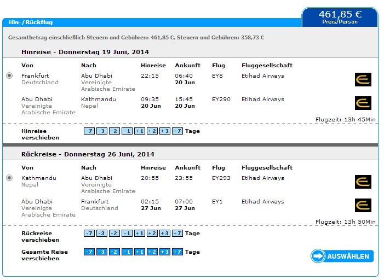Click arrival time 23:55
This screenshot has height=280, width=384.
click(x=184, y=178)
